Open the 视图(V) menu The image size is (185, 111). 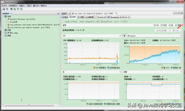coord(22,6)
